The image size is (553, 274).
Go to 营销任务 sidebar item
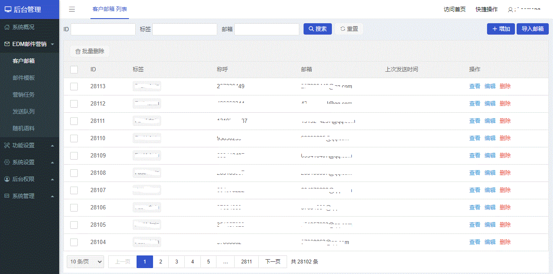pos(24,95)
